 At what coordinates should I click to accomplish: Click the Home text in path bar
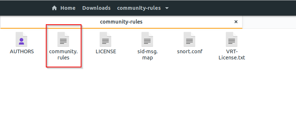pos(68,8)
